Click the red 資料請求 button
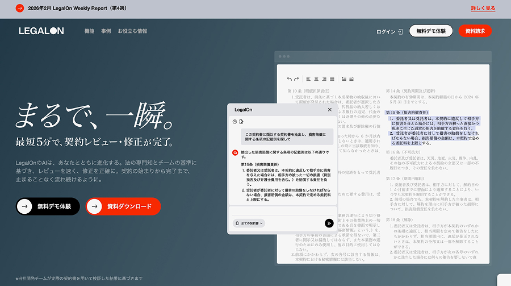The width and height of the screenshot is (511, 286). coord(475,31)
